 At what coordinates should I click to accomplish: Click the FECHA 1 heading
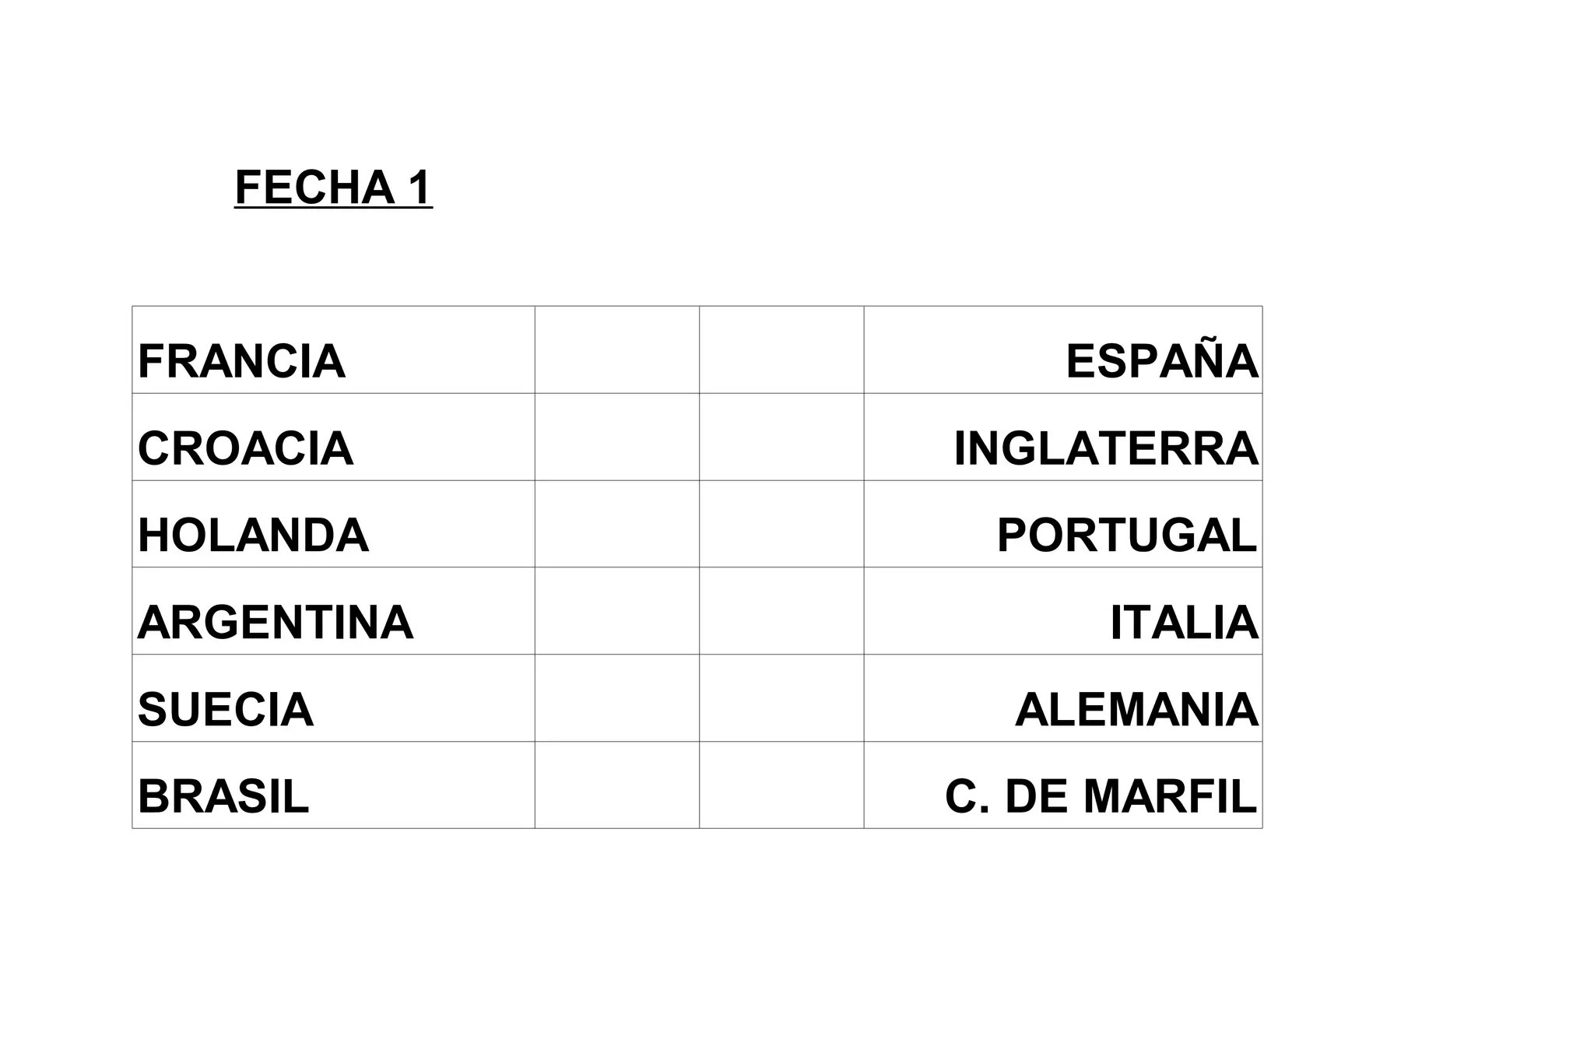333,188
